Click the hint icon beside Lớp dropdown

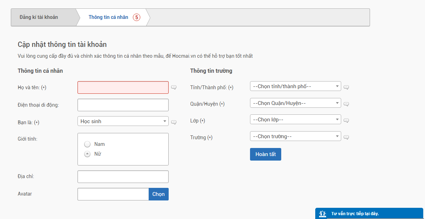(x=346, y=121)
